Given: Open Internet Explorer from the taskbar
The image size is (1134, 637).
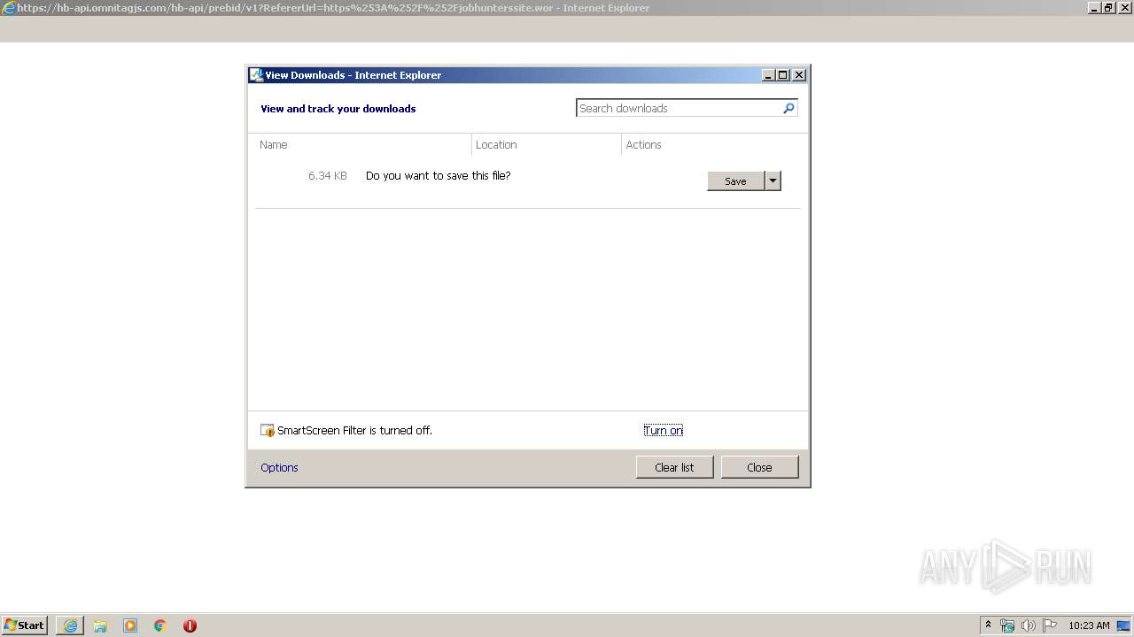Looking at the screenshot, I should point(70,625).
